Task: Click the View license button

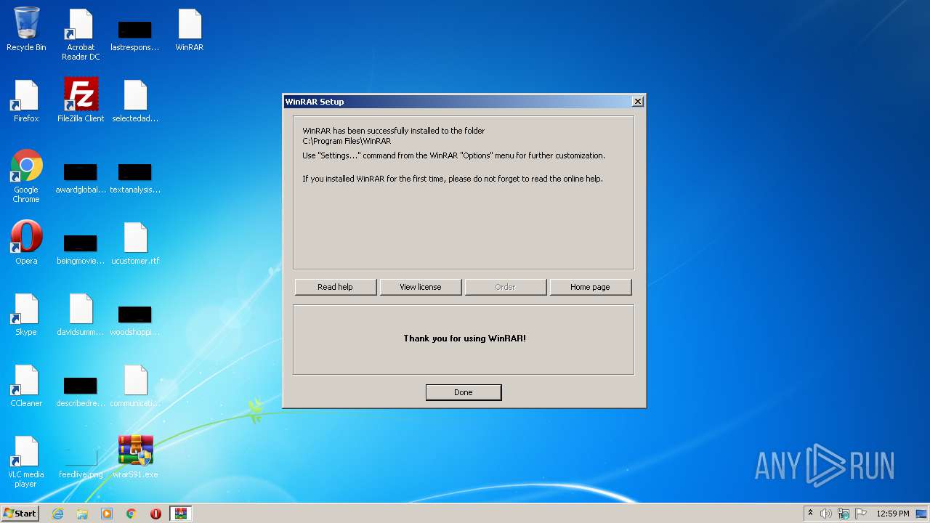Action: pyautogui.click(x=421, y=287)
